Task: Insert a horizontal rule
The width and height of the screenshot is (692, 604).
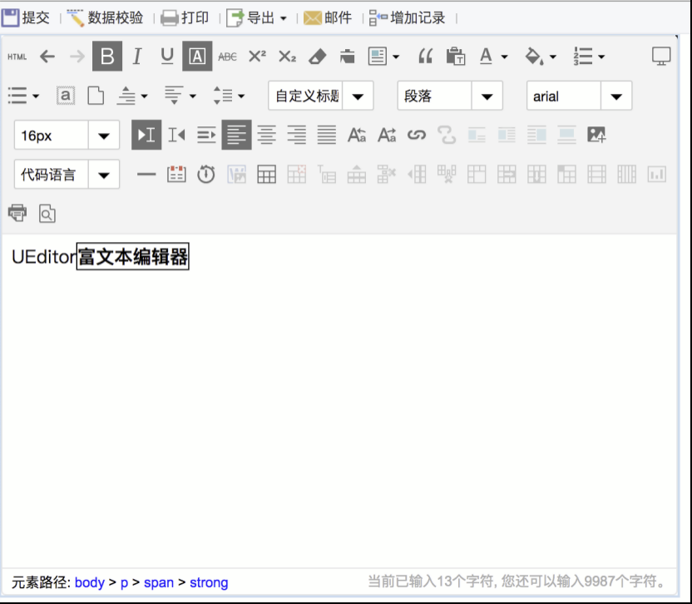Action: (x=146, y=175)
